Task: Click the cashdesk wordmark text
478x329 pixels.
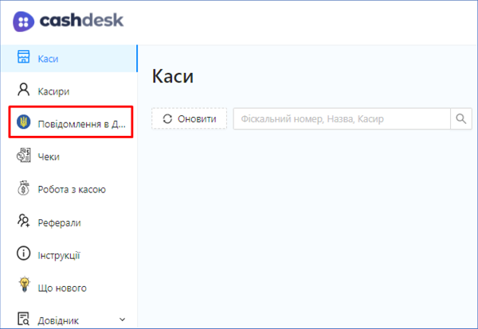Action: (x=83, y=21)
